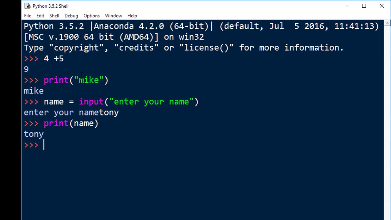Click the "4 +5" expression line

coord(54,59)
